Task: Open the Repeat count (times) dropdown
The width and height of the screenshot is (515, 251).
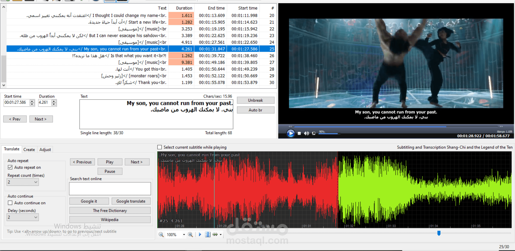Action: [23, 182]
